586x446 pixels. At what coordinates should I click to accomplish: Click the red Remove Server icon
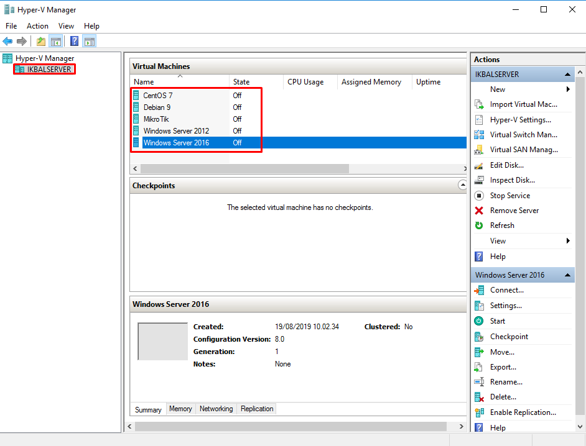coord(479,211)
